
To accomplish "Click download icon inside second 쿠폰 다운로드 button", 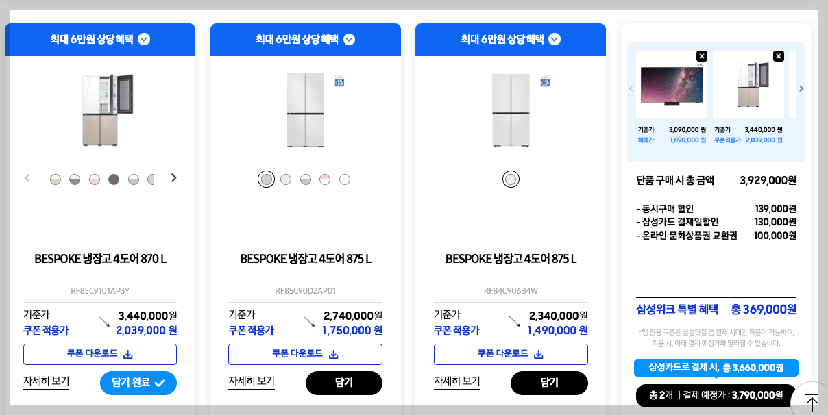I will (334, 354).
